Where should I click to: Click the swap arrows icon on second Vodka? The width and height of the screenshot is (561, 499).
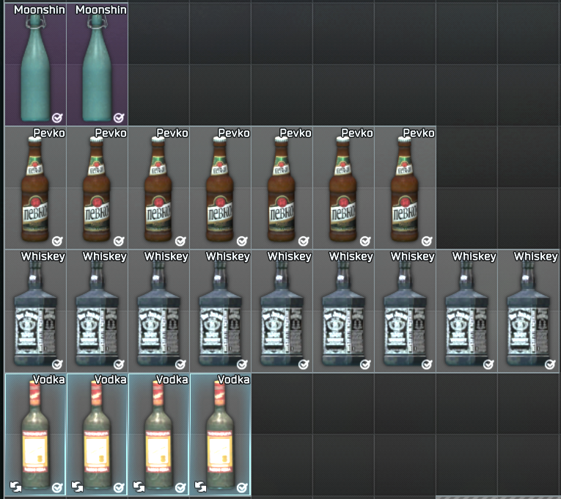(x=77, y=487)
